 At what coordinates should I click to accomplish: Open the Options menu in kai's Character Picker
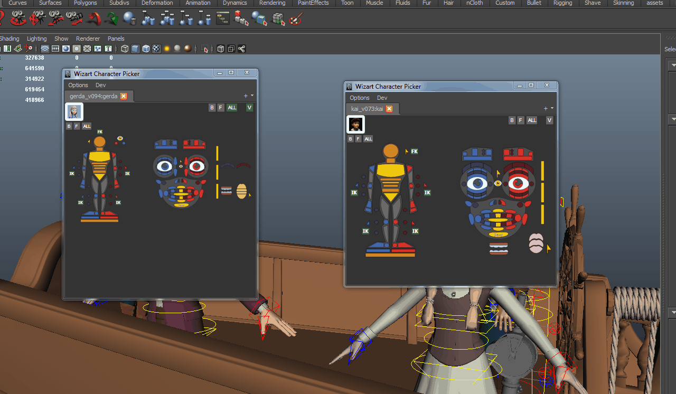point(359,98)
